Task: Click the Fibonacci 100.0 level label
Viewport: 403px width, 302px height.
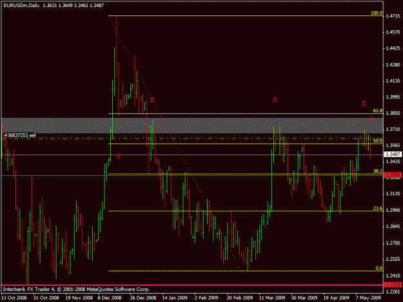Action: click(377, 13)
